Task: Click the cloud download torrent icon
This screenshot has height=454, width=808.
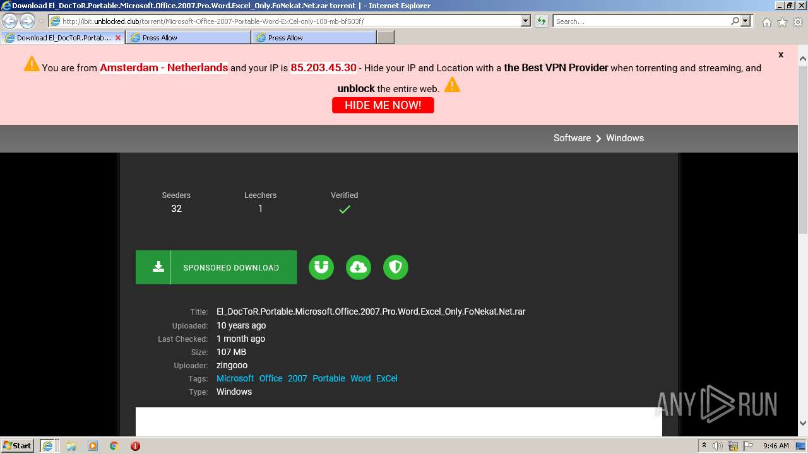Action: pos(359,267)
